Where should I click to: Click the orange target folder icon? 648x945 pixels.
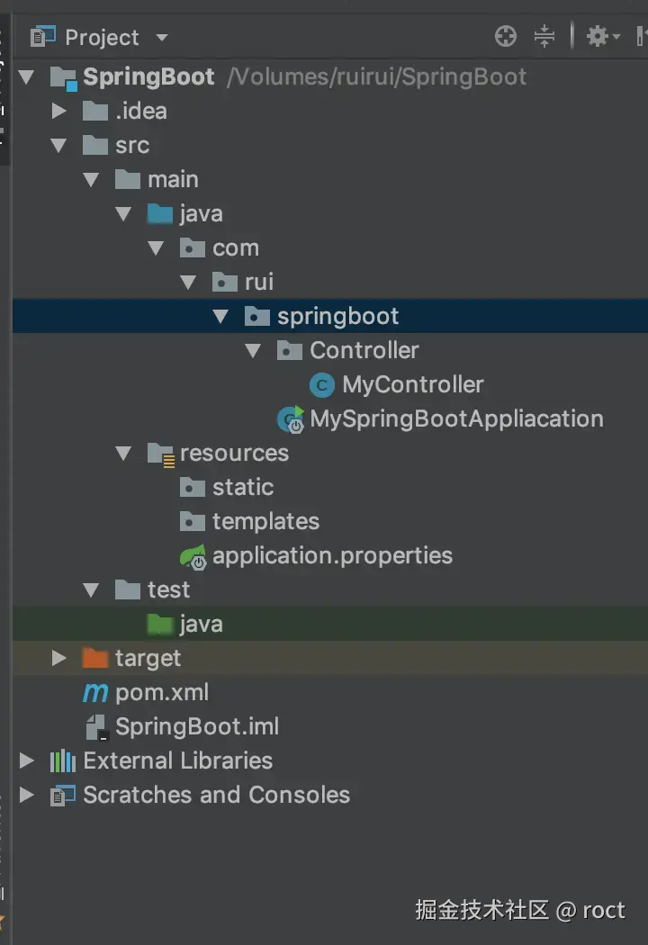tap(95, 658)
